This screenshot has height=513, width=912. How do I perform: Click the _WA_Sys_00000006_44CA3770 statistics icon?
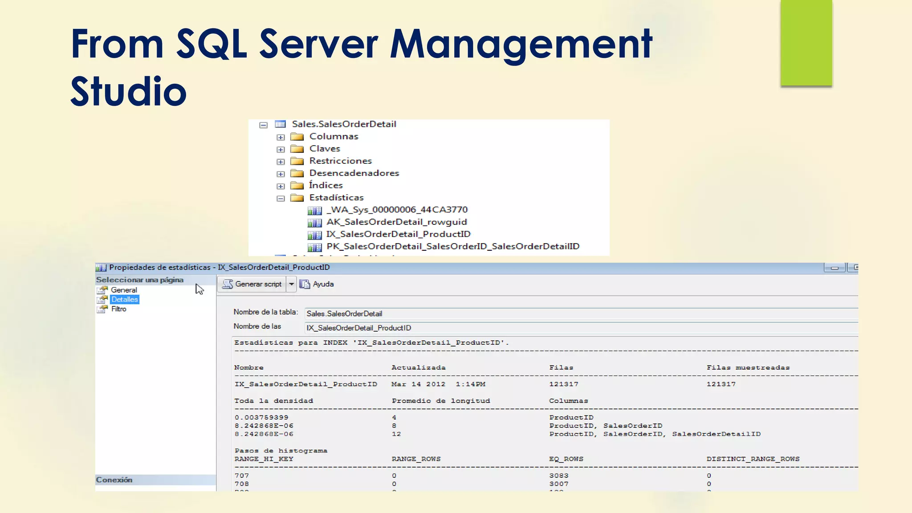click(x=314, y=210)
